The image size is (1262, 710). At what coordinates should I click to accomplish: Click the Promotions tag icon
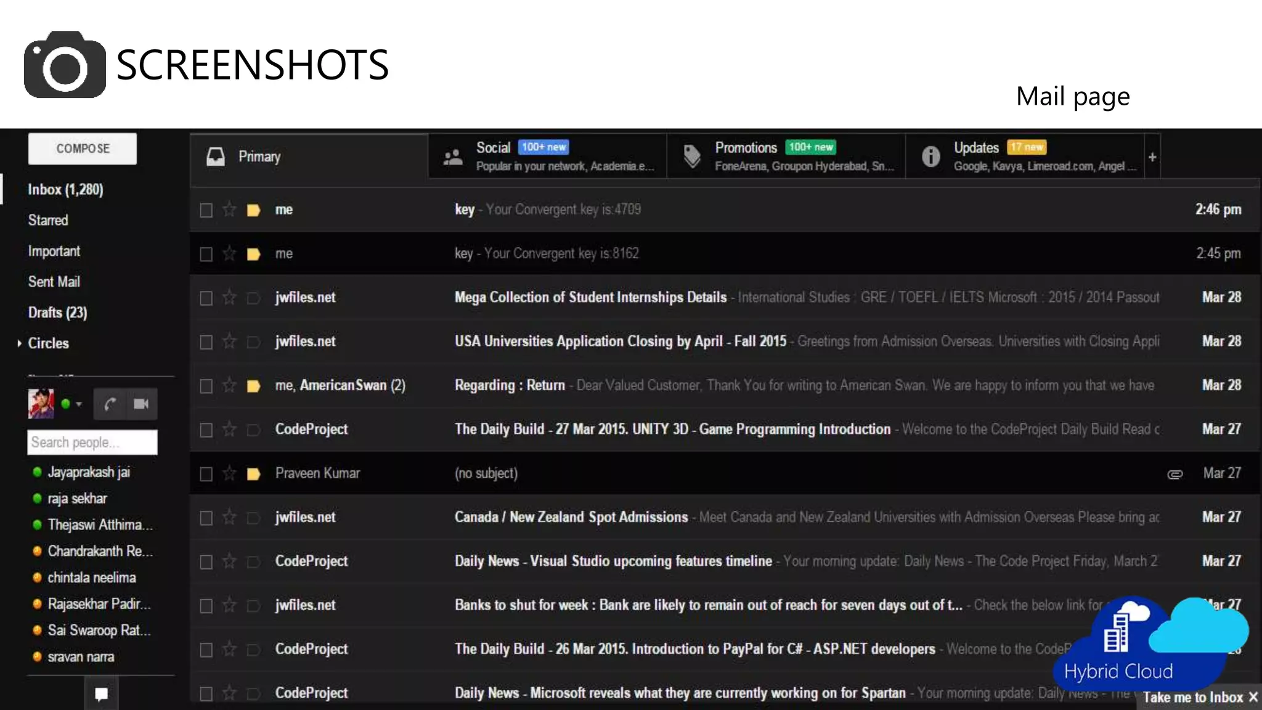coord(692,157)
